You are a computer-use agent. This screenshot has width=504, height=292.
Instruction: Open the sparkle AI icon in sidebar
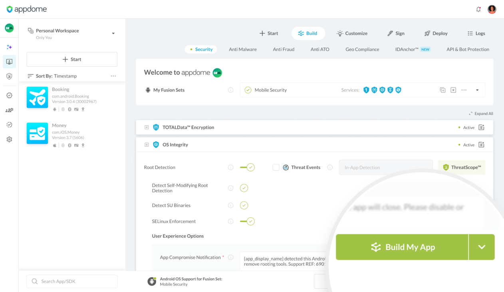9,47
